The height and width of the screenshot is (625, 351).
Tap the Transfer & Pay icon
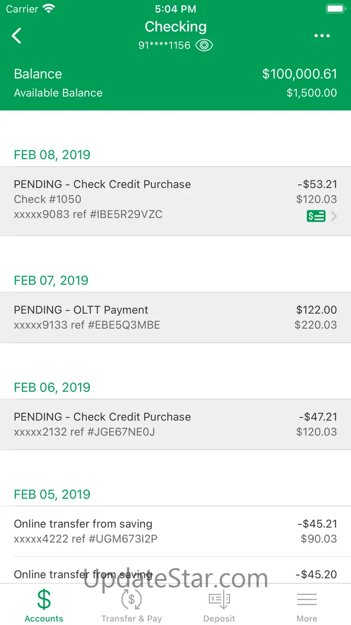(131, 599)
